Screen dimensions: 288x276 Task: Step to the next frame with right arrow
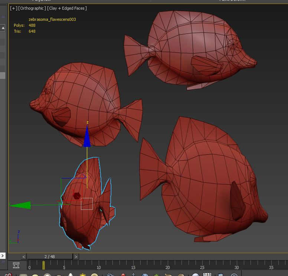76,257
